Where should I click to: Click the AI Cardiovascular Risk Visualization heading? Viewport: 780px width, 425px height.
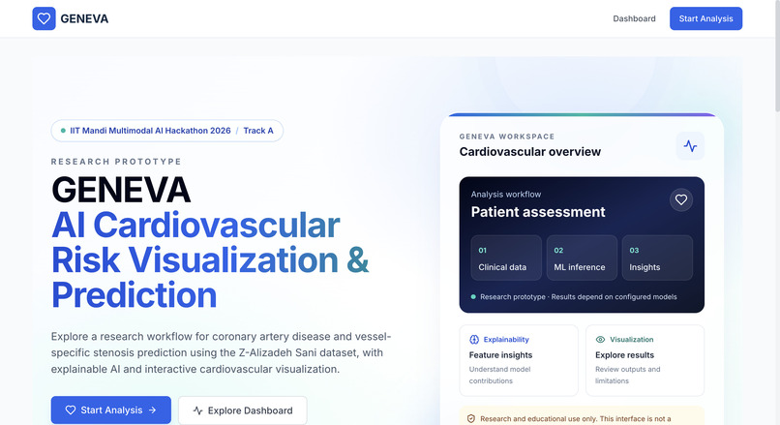(x=210, y=259)
